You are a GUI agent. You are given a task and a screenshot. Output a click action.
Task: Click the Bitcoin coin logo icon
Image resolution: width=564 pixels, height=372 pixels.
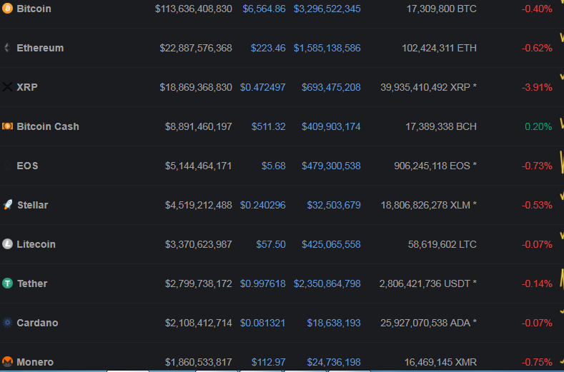[7, 8]
